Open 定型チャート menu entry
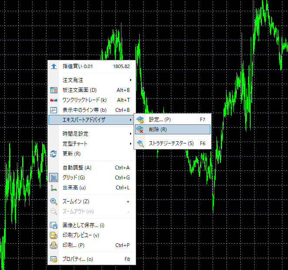Image resolution: width=288 pixels, height=270 pixels. pos(92,143)
